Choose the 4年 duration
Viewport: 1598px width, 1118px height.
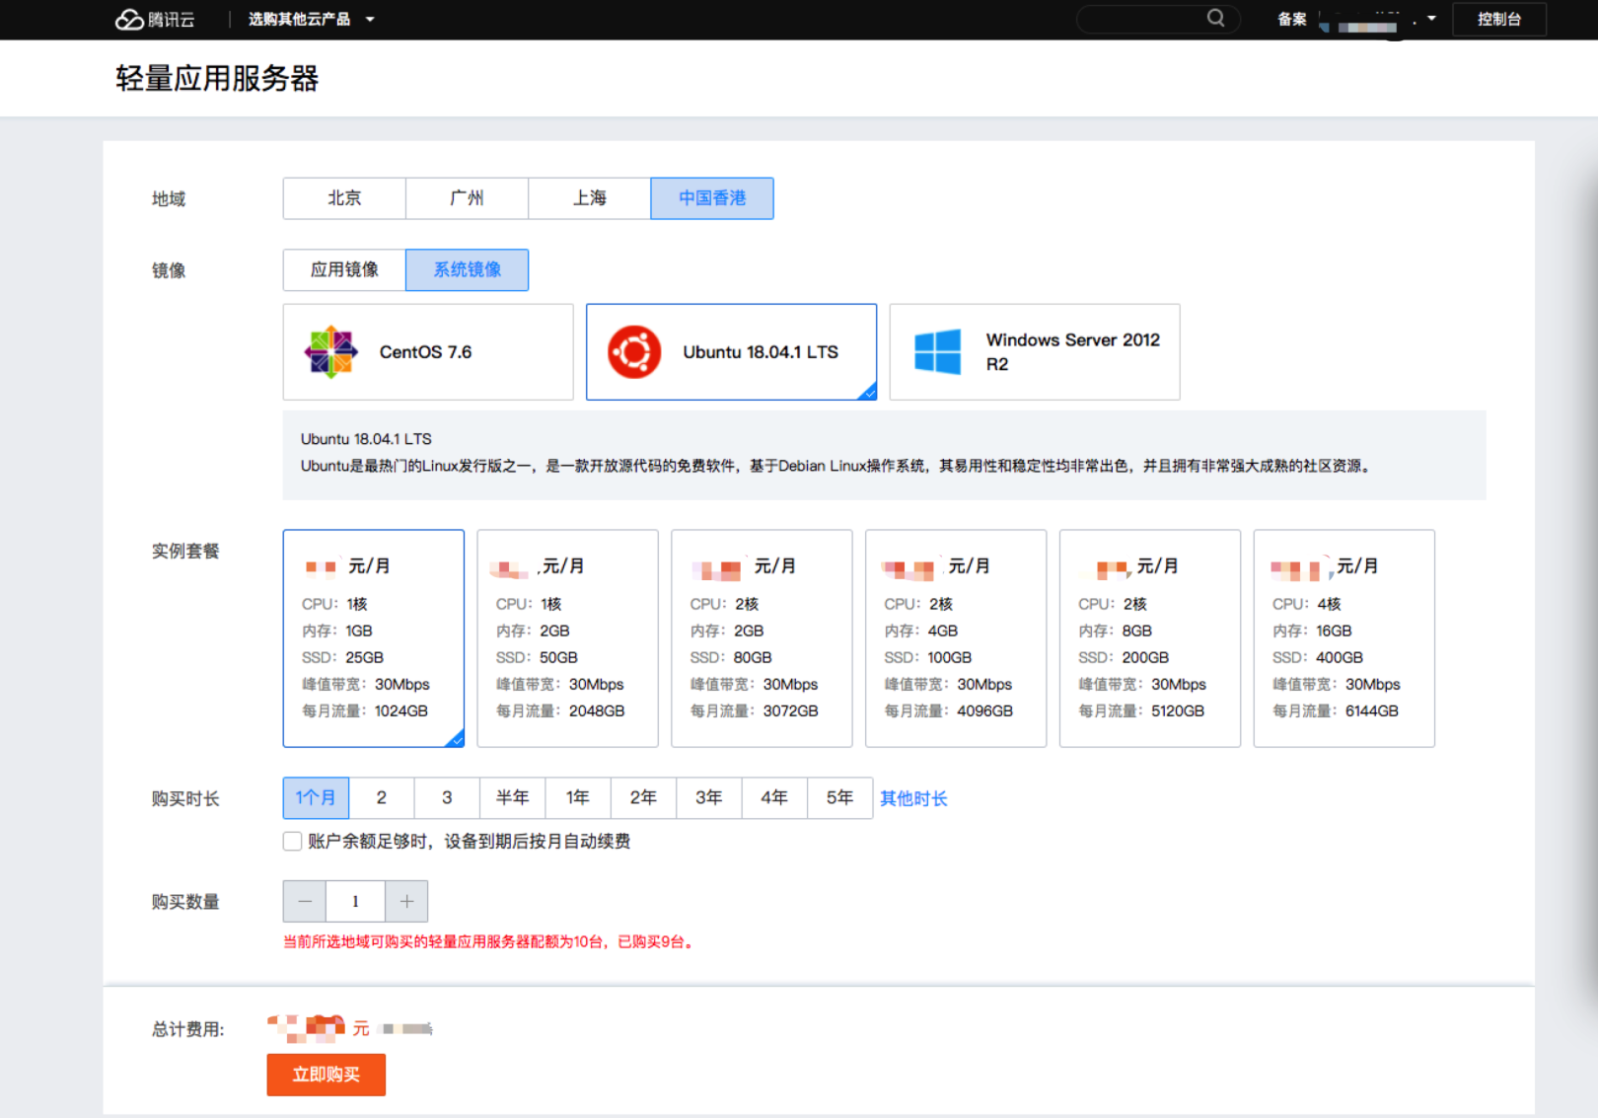(774, 797)
